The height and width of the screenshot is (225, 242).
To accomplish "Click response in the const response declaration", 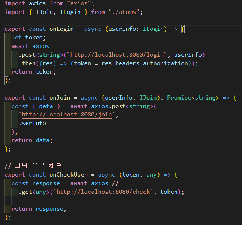I will [x=46, y=183].
